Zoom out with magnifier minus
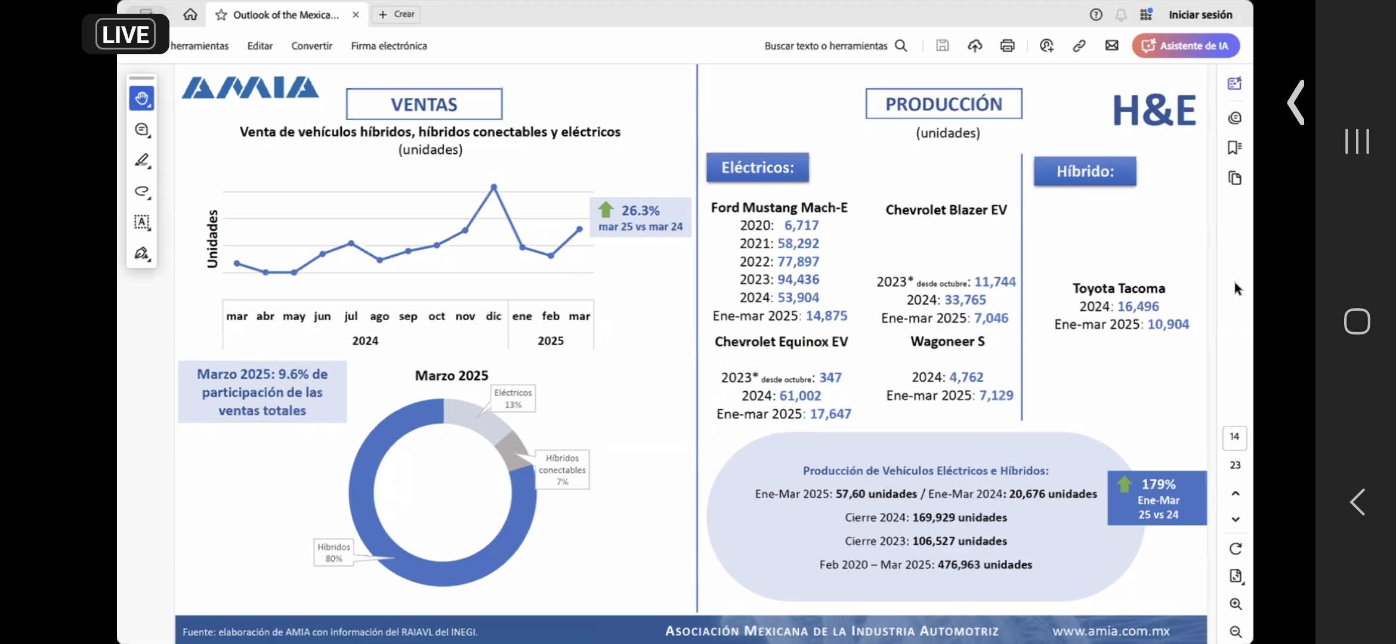1396x644 pixels. (1236, 631)
